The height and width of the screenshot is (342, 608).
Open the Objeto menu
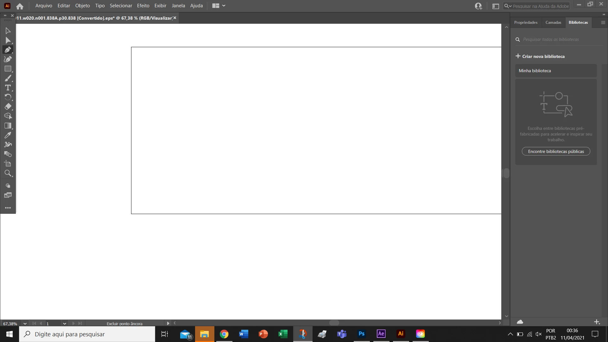point(82,6)
